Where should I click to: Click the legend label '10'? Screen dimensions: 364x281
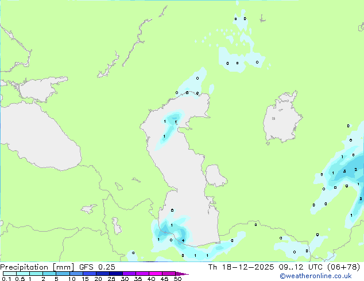tap(72, 279)
